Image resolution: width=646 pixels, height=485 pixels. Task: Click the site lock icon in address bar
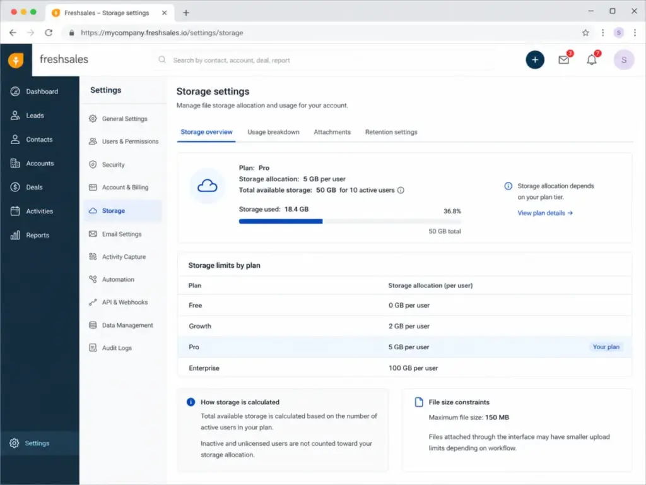pyautogui.click(x=72, y=33)
